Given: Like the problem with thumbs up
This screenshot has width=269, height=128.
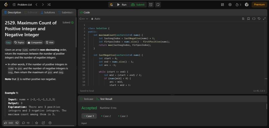Looking at the screenshot, I should pyautogui.click(x=8, y=123).
